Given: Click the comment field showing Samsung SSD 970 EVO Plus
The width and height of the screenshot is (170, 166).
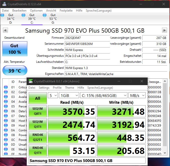Looking at the screenshot, I should tap(87, 160).
